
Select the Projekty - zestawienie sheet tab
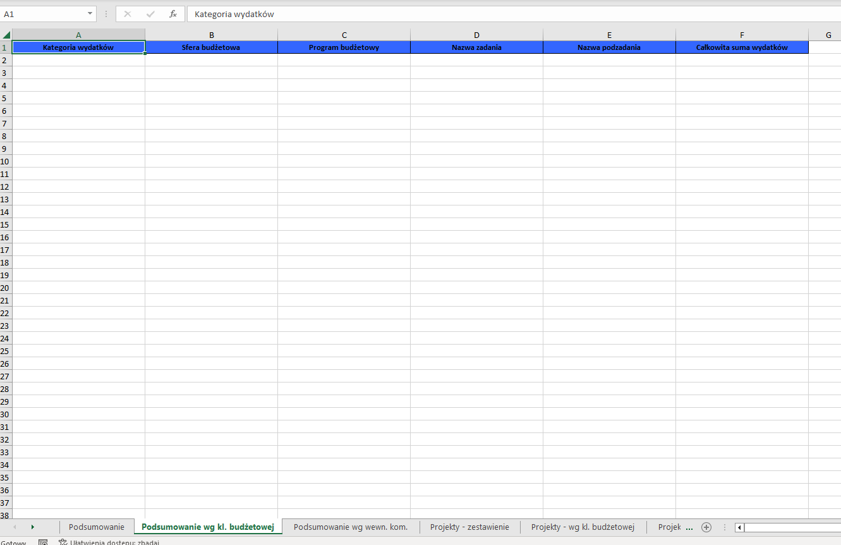469,527
